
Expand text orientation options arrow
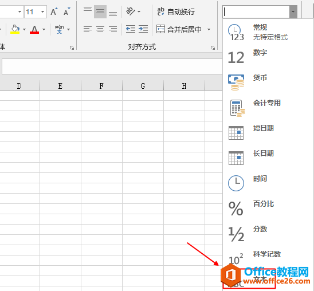pos(139,11)
